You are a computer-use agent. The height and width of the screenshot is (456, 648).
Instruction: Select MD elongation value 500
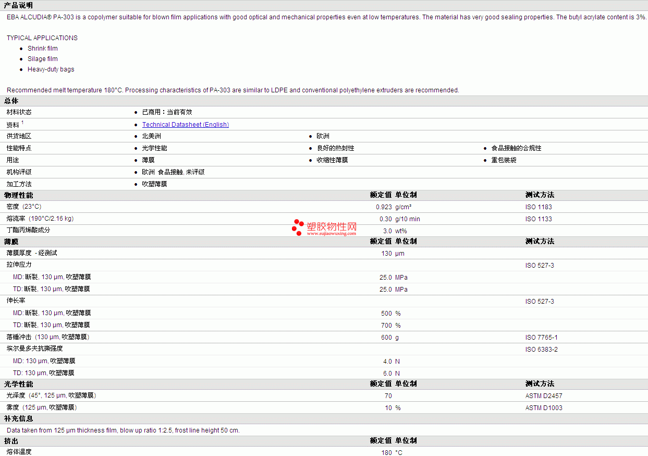(x=386, y=314)
